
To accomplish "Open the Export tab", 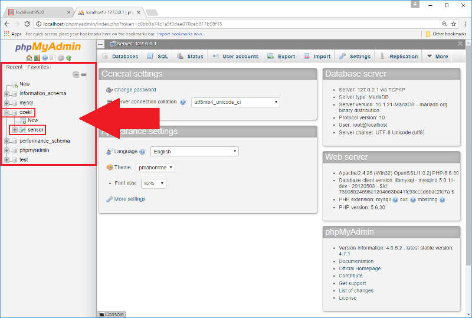I will coord(281,56).
